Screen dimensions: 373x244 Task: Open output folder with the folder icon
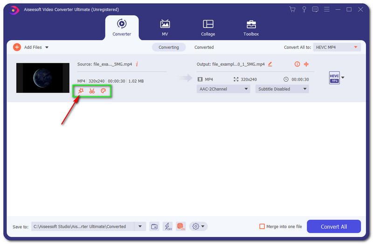pos(154,227)
